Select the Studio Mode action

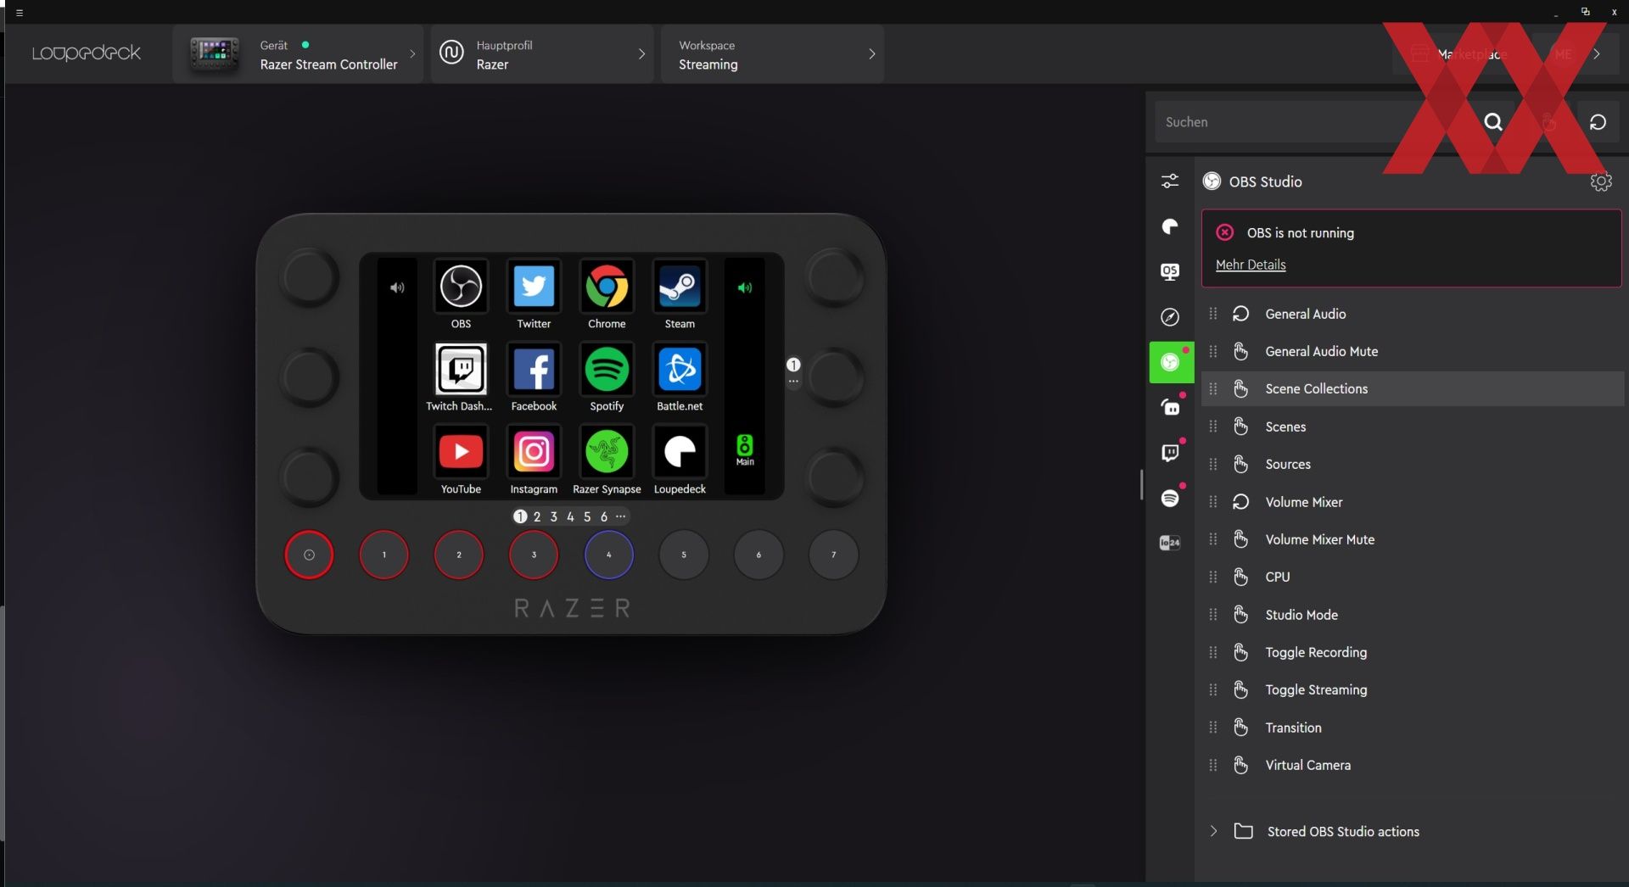coord(1411,615)
